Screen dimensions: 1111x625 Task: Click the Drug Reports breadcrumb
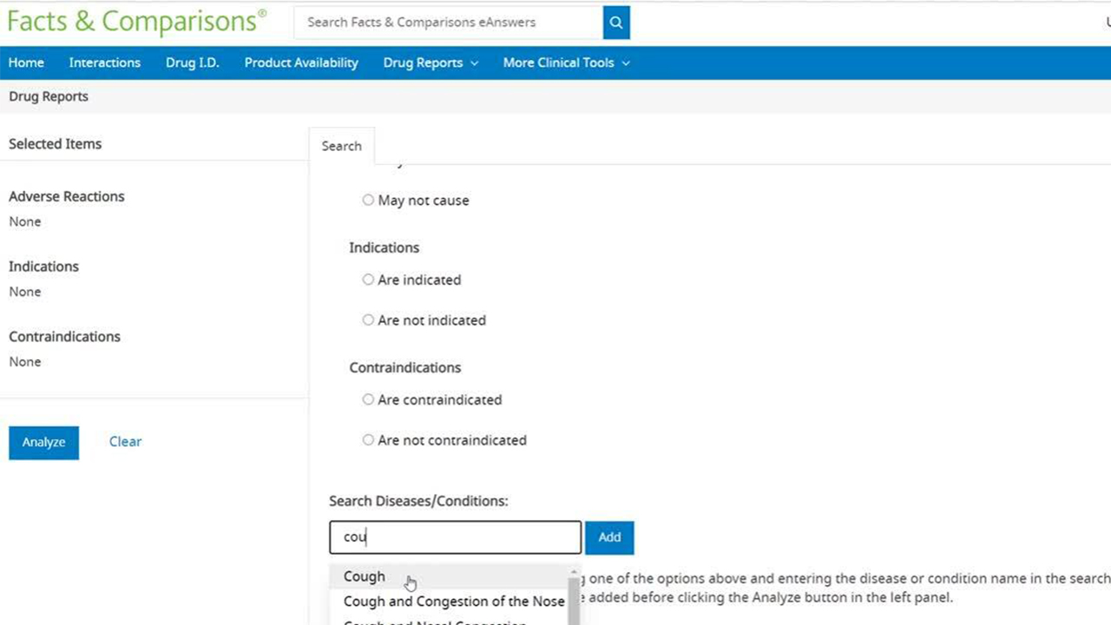(49, 96)
